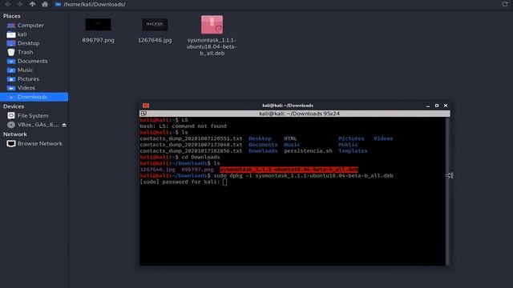Close the terminal window
The width and height of the screenshot is (513, 288).
point(446,106)
